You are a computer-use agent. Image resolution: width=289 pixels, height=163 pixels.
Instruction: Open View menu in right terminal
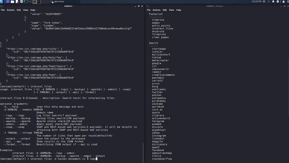click(172, 10)
